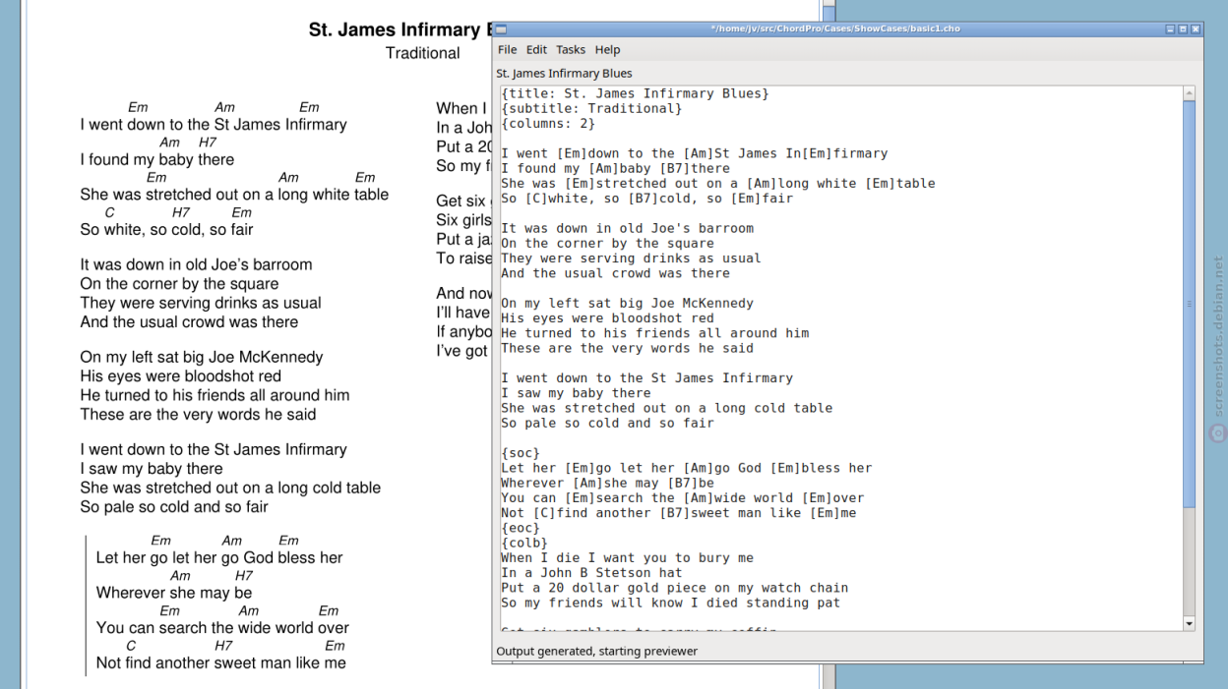Close the basic1.cho editor window
The image size is (1228, 689).
[1196, 29]
